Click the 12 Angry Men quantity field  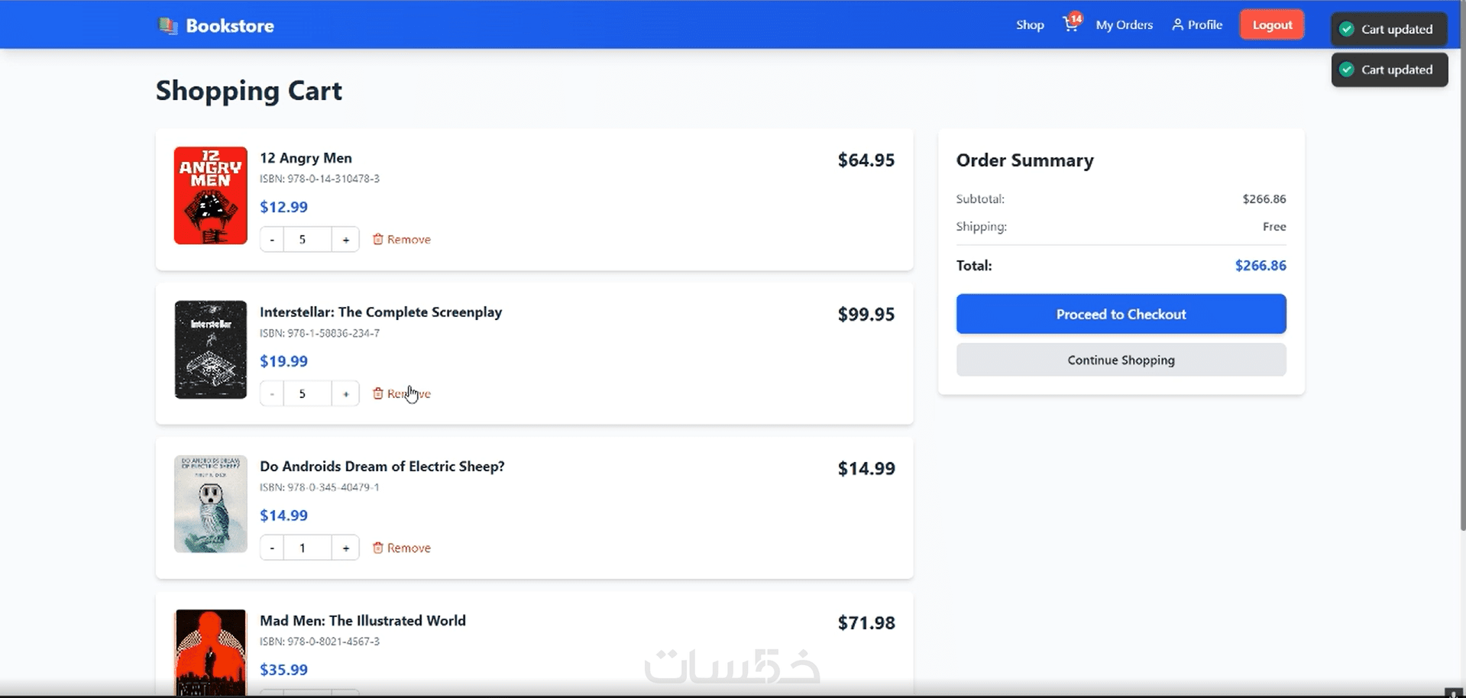(x=306, y=240)
